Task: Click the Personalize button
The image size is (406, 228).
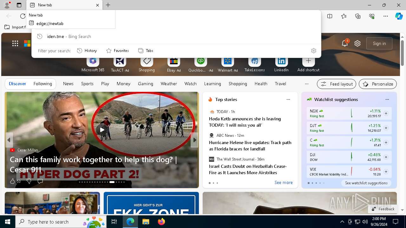Action: tap(378, 84)
